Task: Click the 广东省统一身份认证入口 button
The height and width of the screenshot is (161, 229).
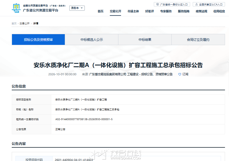Action: tap(172, 4)
